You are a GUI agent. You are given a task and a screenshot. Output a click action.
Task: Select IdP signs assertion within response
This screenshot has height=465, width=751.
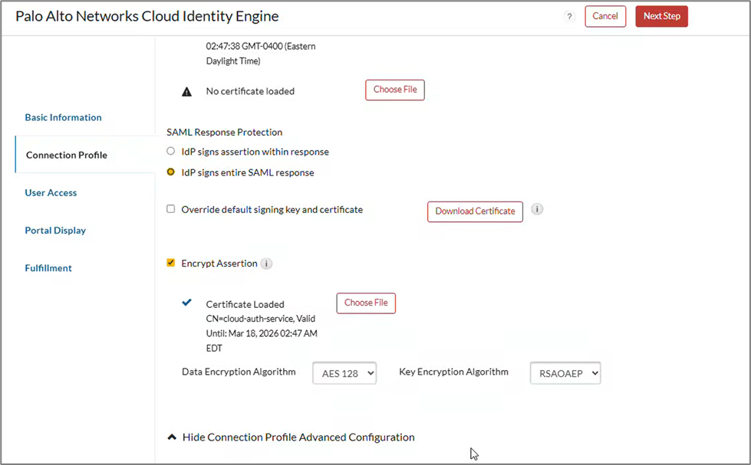pos(171,152)
